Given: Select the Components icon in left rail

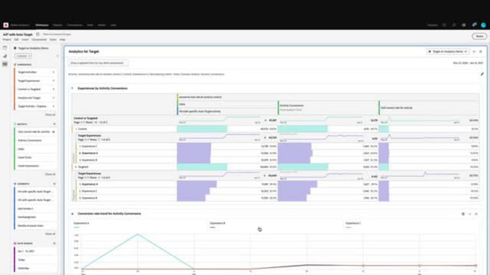Looking at the screenshot, I should click(5, 64).
